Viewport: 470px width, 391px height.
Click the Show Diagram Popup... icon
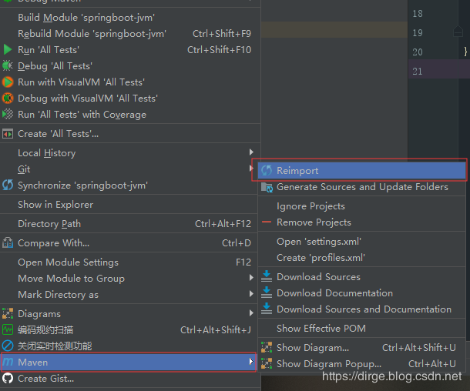click(x=267, y=363)
